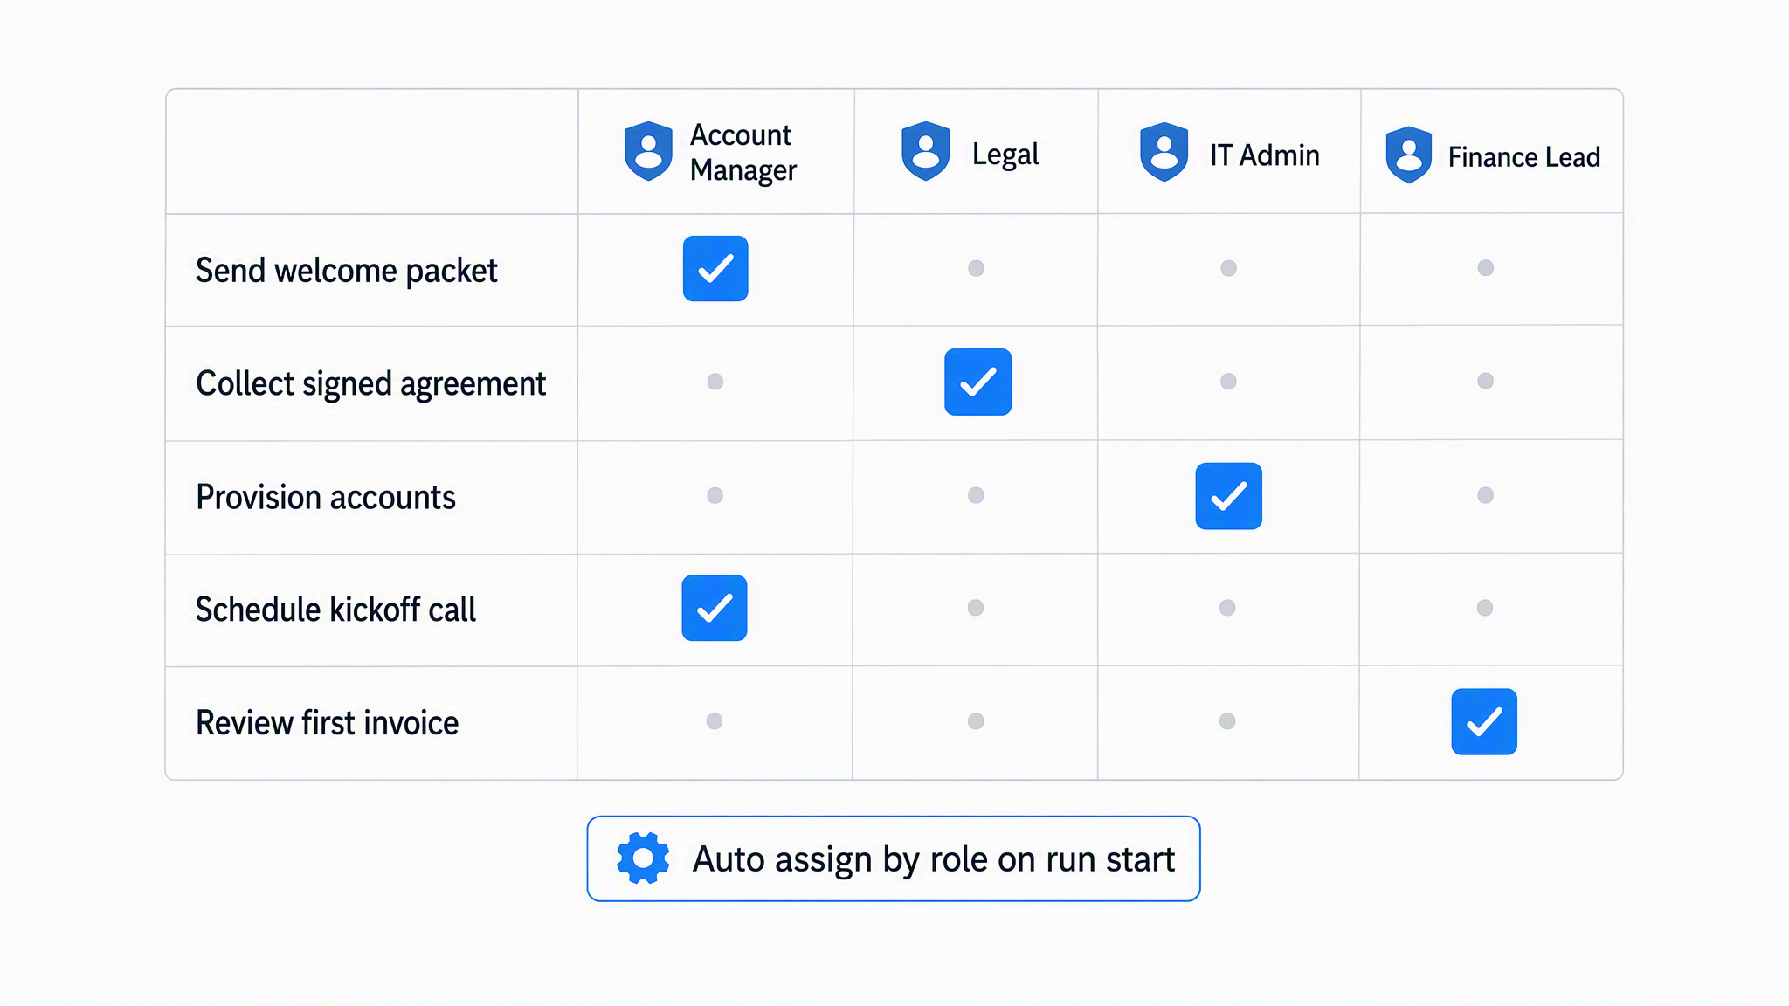Assign IT Admin to Collect signed agreement
The image size is (1789, 1006).
pyautogui.click(x=1228, y=382)
